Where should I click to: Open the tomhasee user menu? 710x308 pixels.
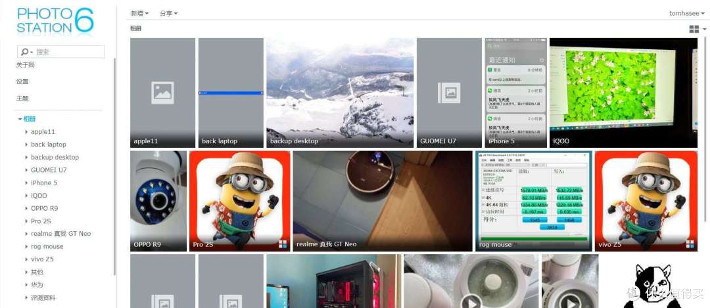pos(688,14)
